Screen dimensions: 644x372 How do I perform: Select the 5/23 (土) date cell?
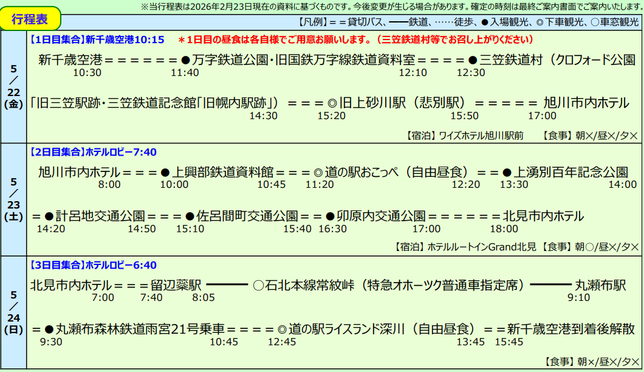coord(13,199)
